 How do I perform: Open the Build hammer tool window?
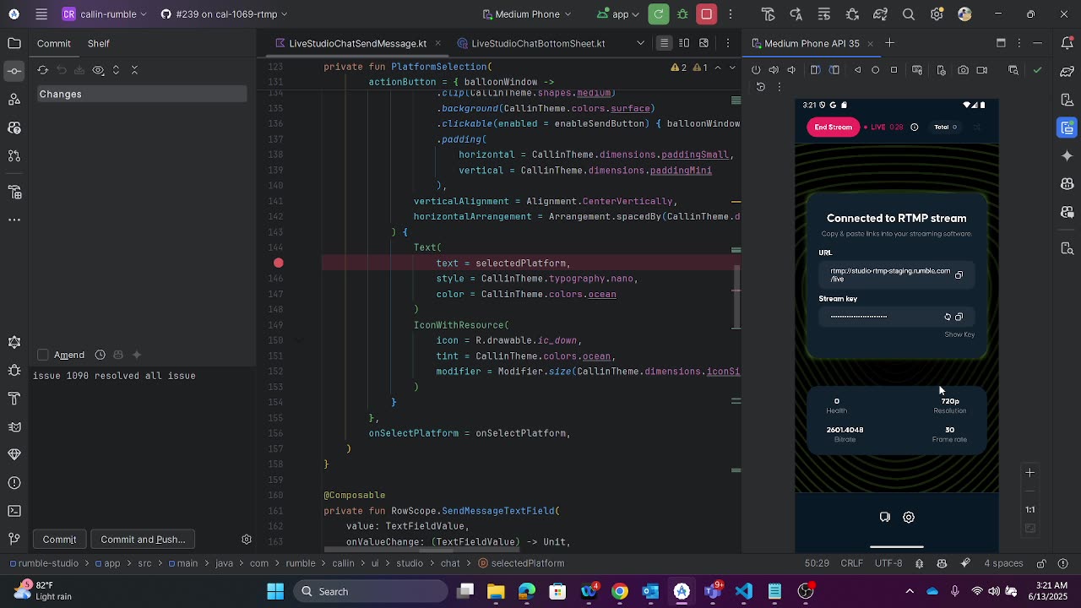(14, 398)
